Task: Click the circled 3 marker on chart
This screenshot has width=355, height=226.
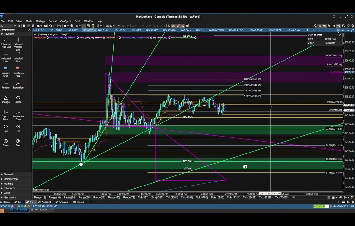Action: [245, 167]
